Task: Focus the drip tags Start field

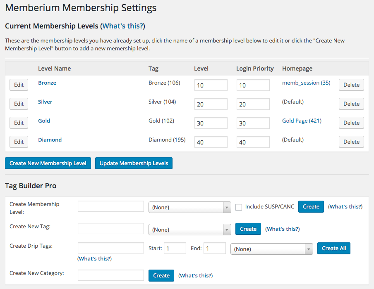Action: tap(175, 248)
